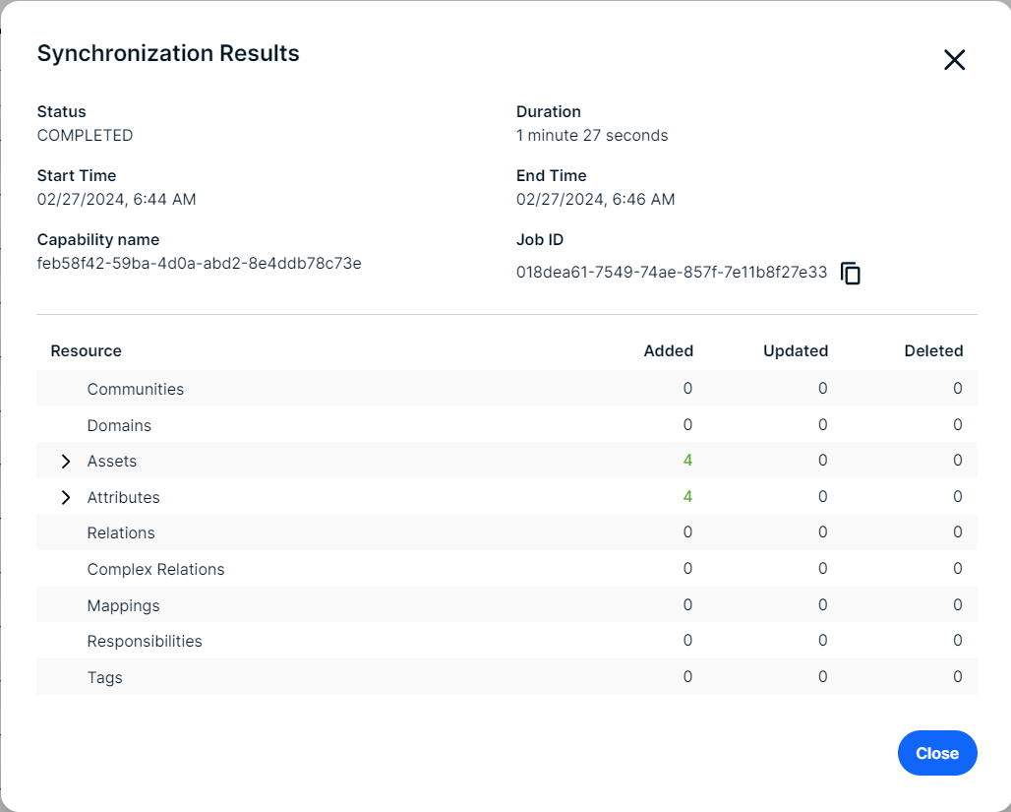Close dialog with the X icon
Image resolution: width=1011 pixels, height=812 pixels.
click(x=954, y=60)
